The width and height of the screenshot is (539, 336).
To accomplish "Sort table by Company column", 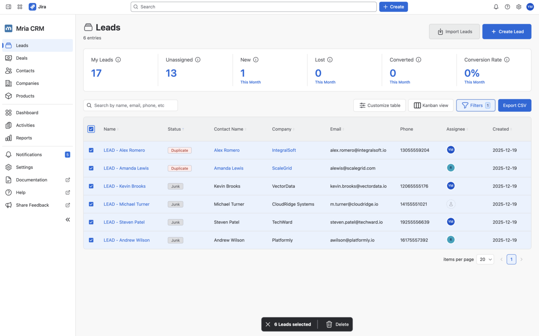I will coord(283,129).
